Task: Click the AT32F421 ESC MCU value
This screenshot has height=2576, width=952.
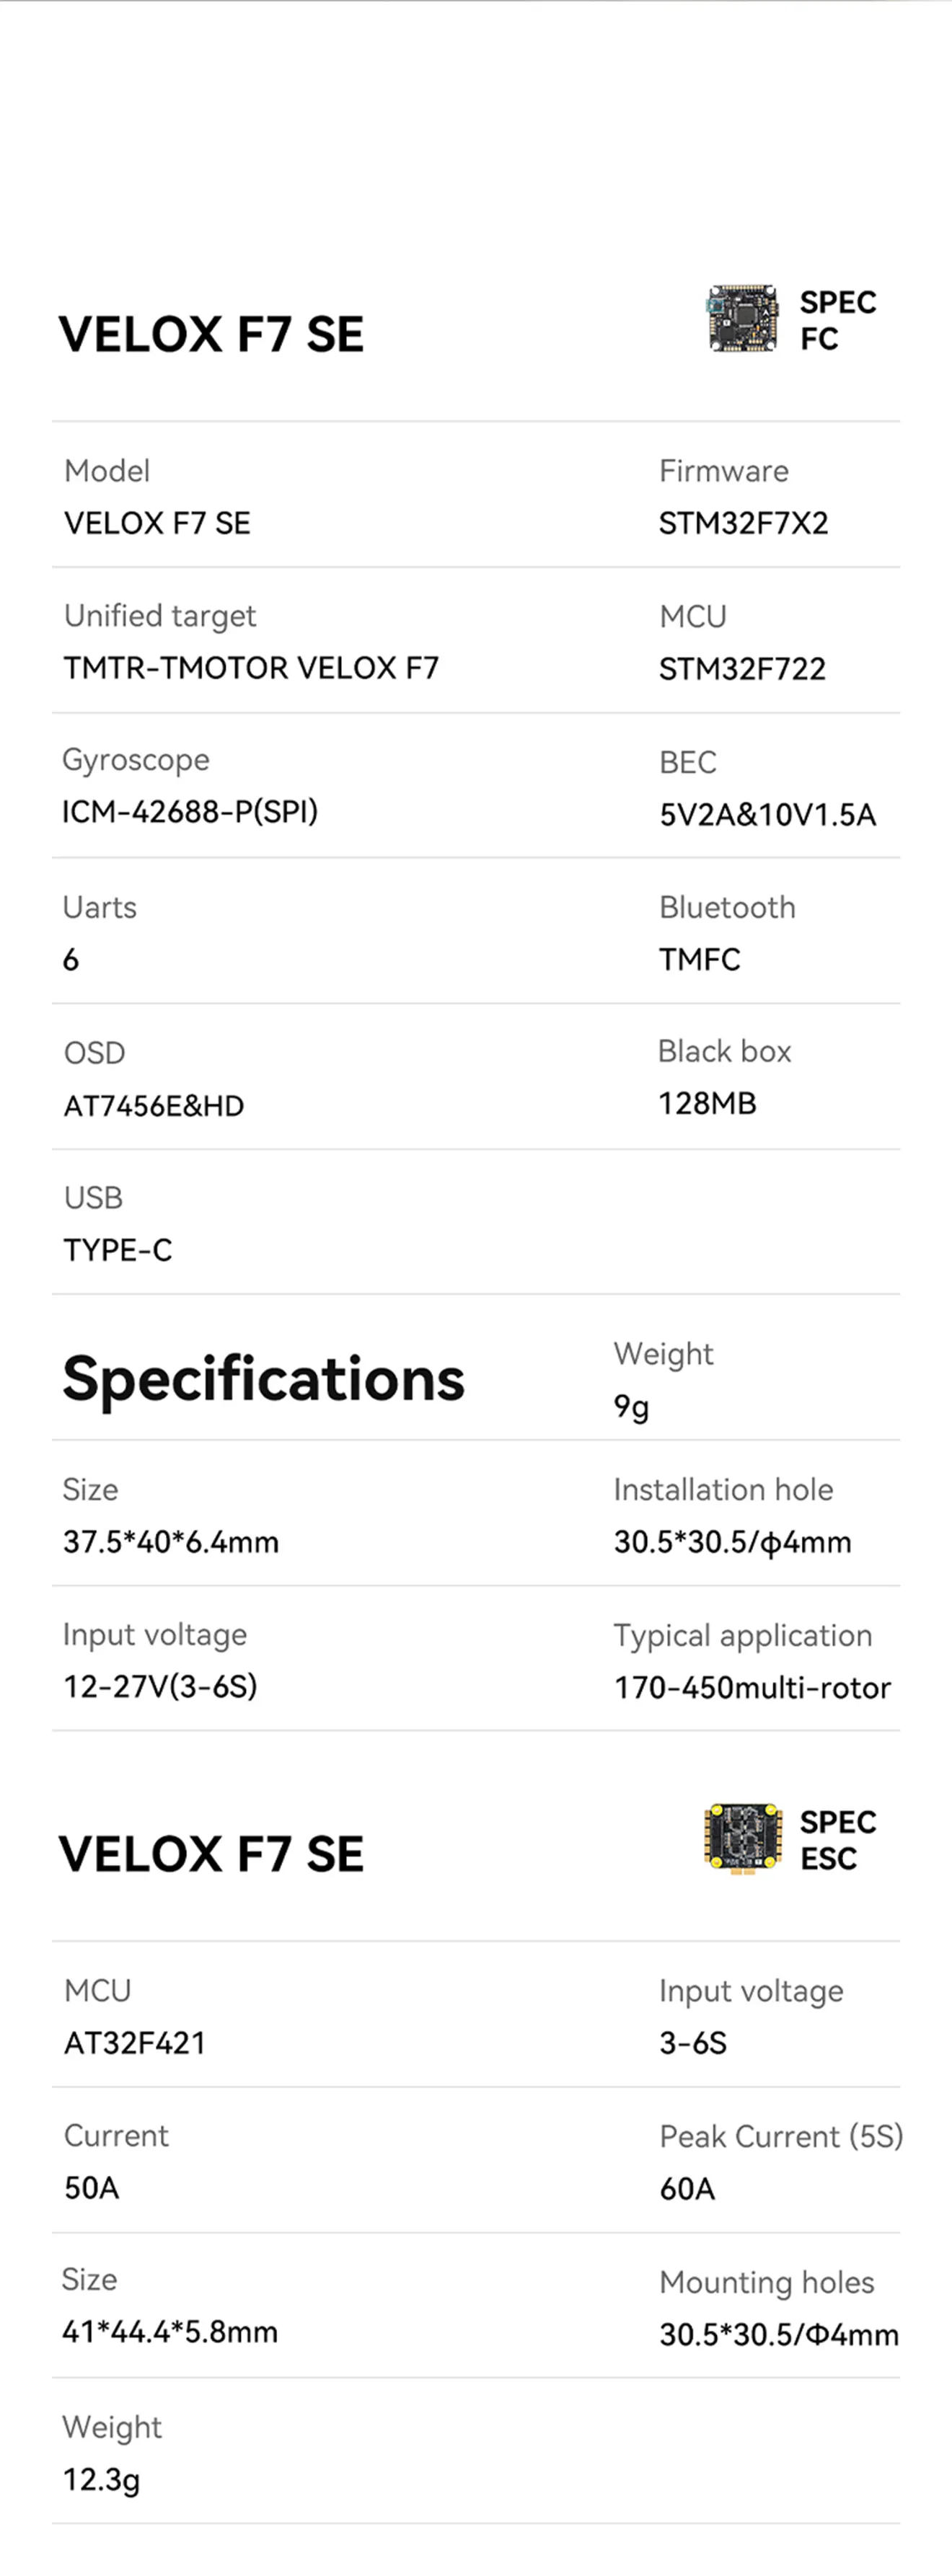Action: 135,2043
